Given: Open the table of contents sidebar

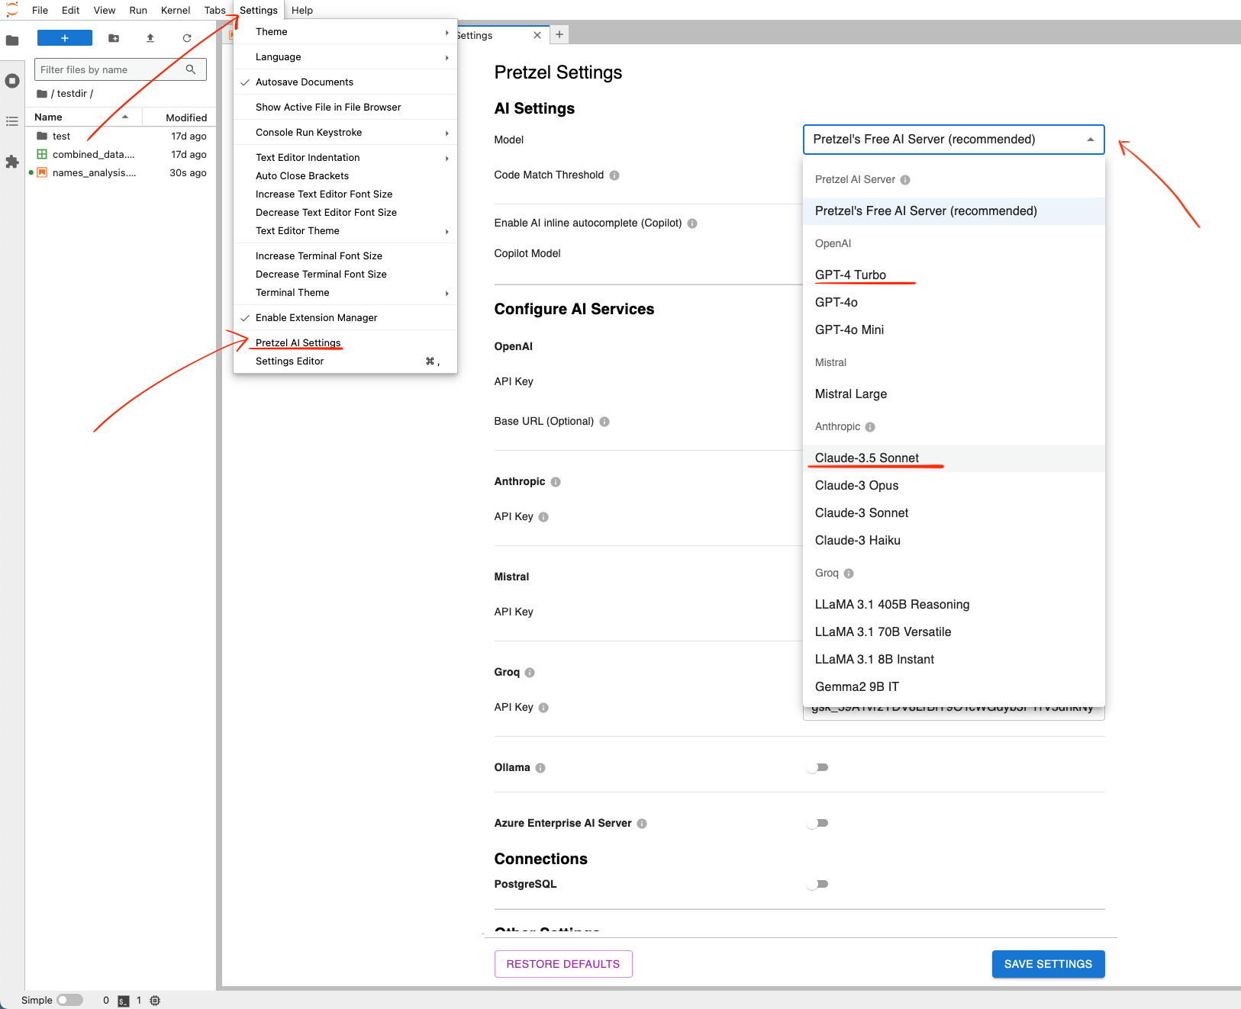Looking at the screenshot, I should point(12,121).
